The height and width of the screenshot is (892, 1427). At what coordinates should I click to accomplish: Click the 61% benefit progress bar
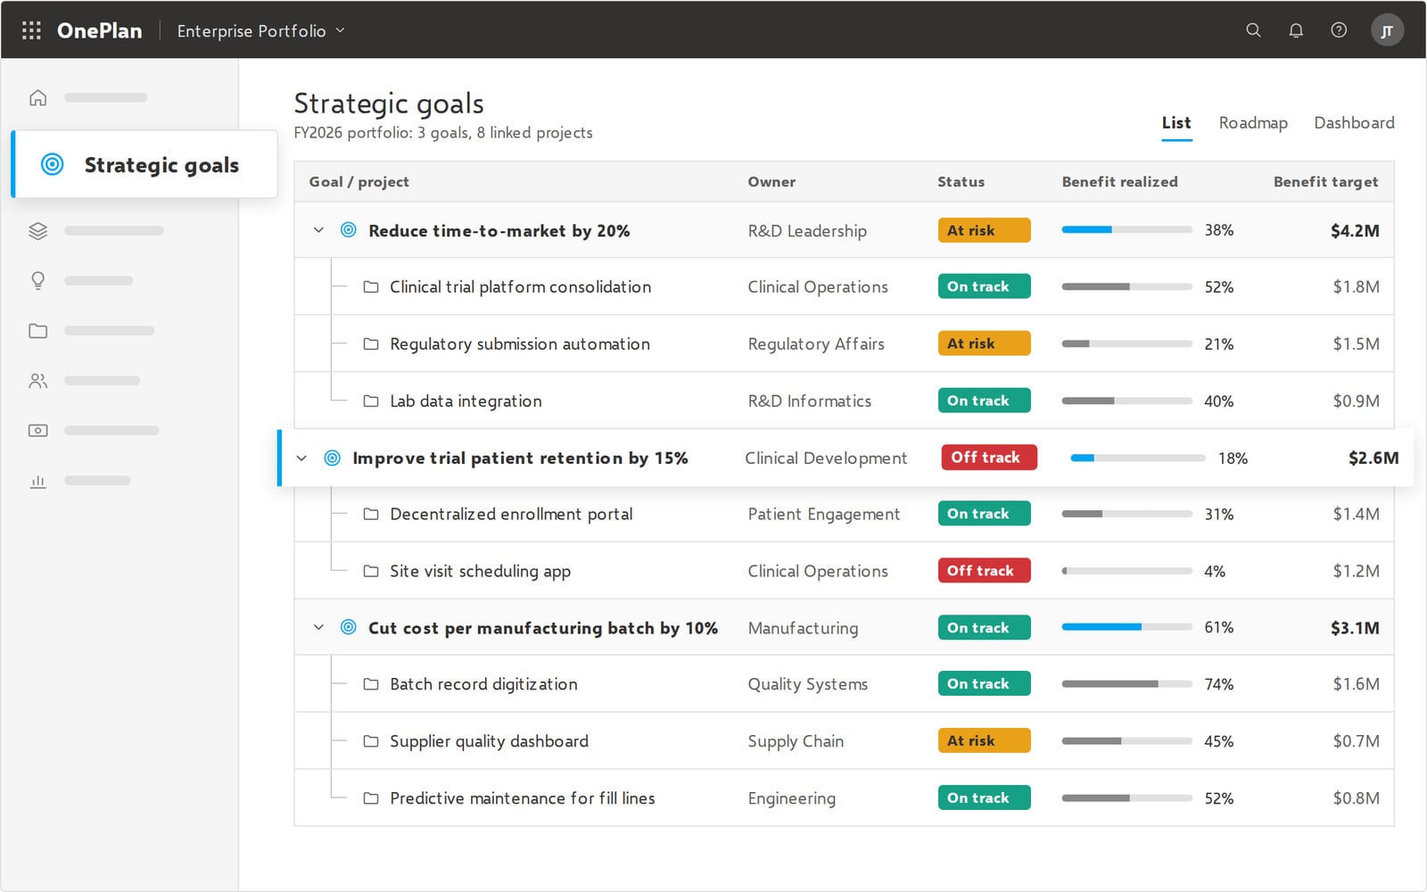(1126, 627)
